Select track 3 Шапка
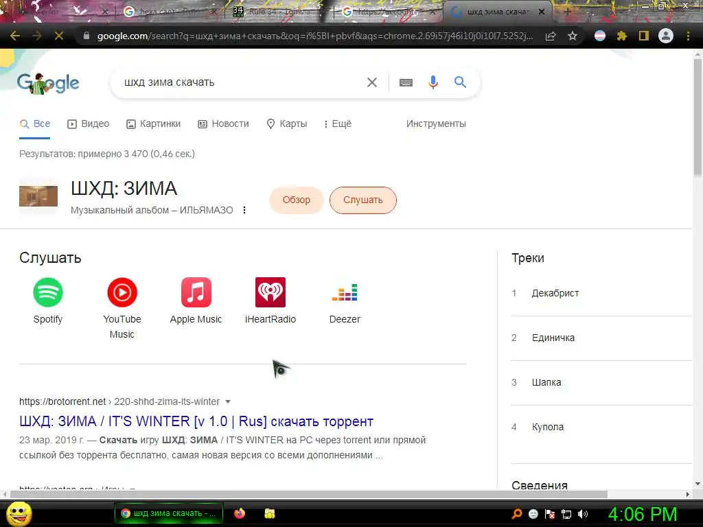The height and width of the screenshot is (527, 703). pos(601,383)
